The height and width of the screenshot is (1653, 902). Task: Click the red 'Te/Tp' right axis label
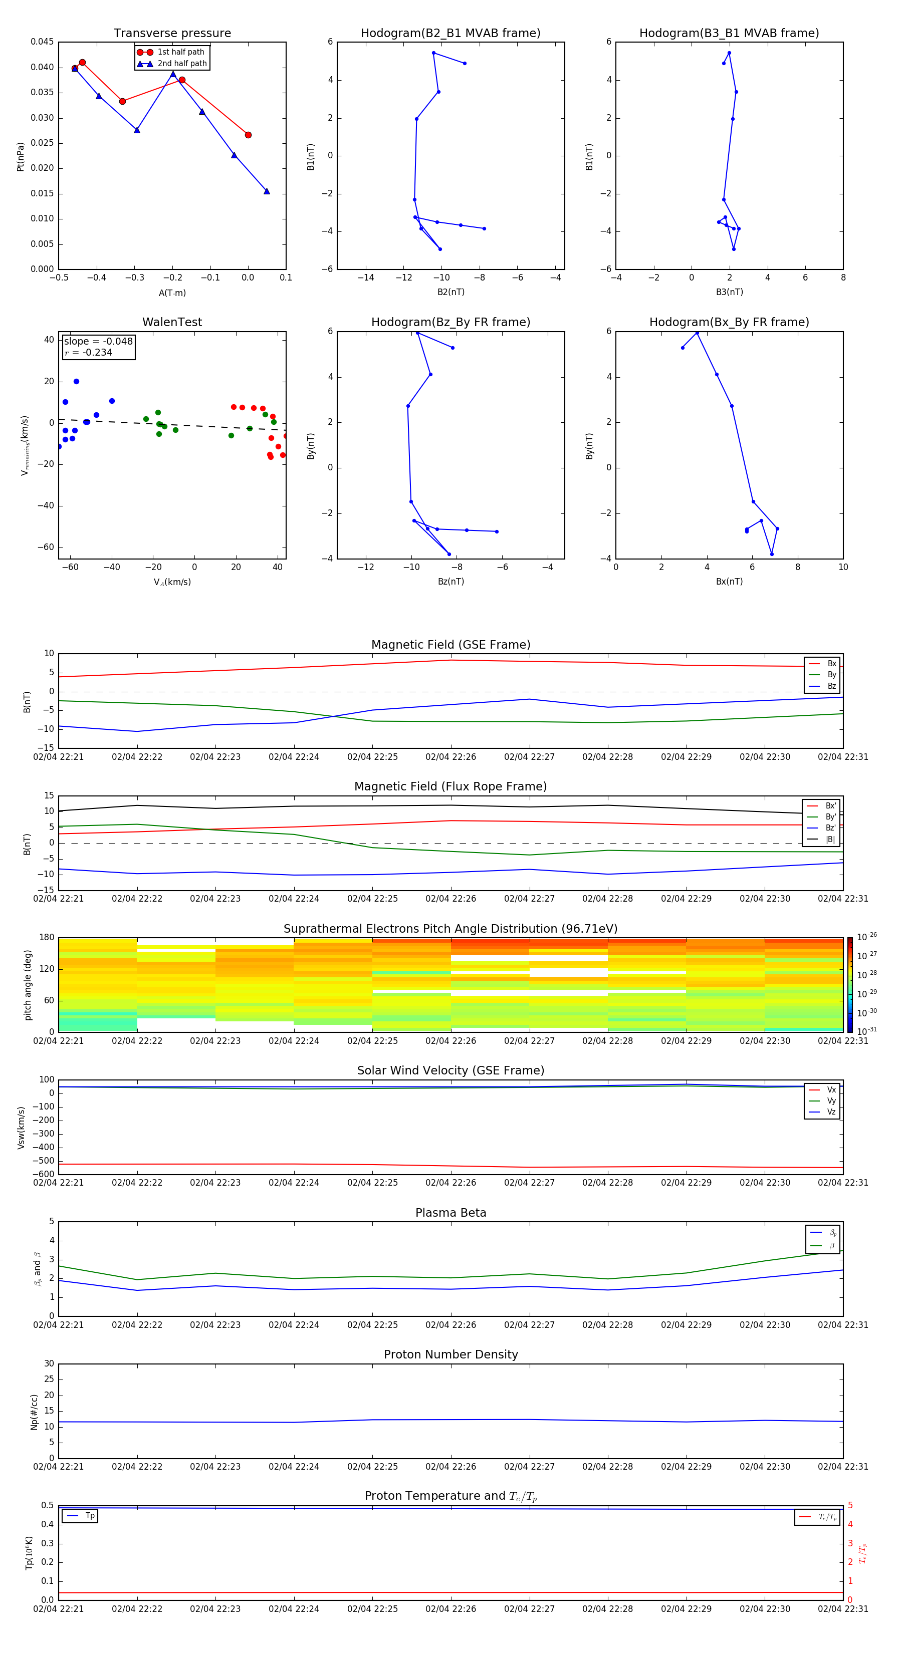(x=863, y=1553)
